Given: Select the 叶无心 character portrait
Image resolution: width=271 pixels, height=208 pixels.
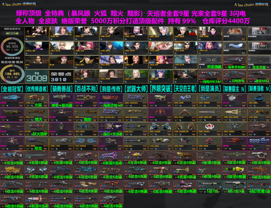Looking at the screenshot, I should pos(37,60).
